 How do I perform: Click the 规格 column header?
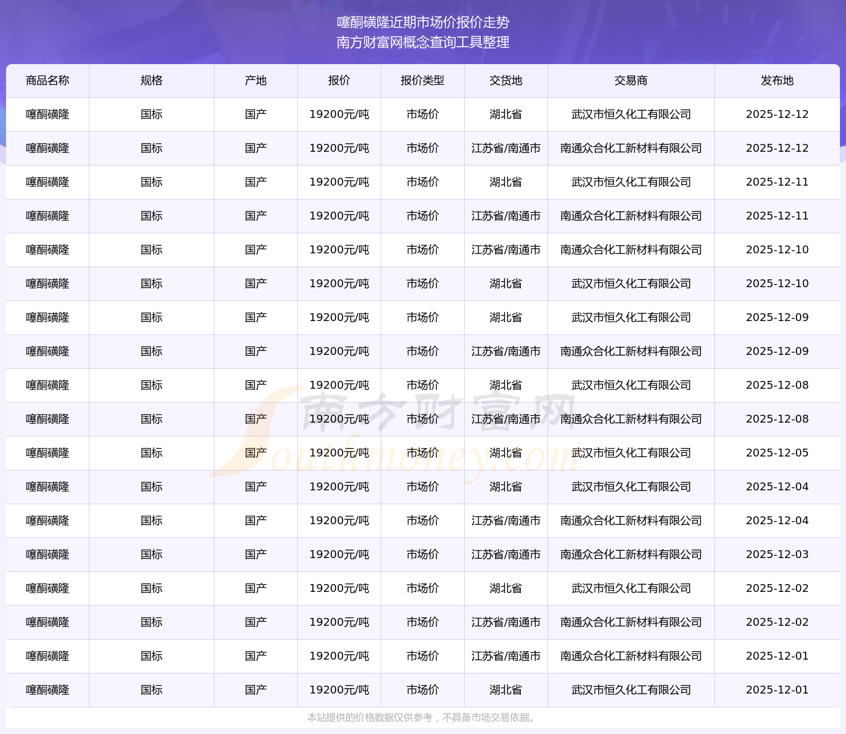[x=151, y=80]
